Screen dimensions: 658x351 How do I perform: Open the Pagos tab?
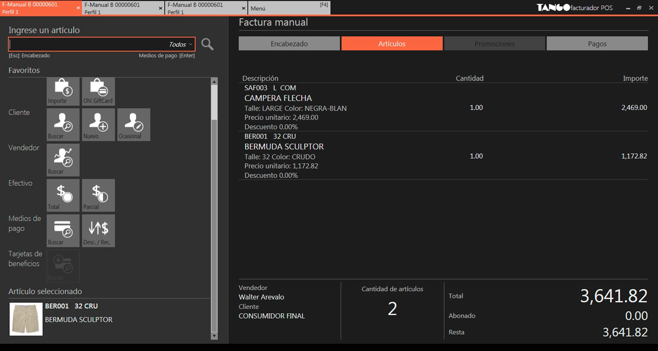(x=597, y=44)
